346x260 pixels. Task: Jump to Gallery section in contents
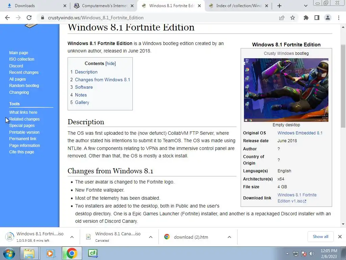click(82, 102)
